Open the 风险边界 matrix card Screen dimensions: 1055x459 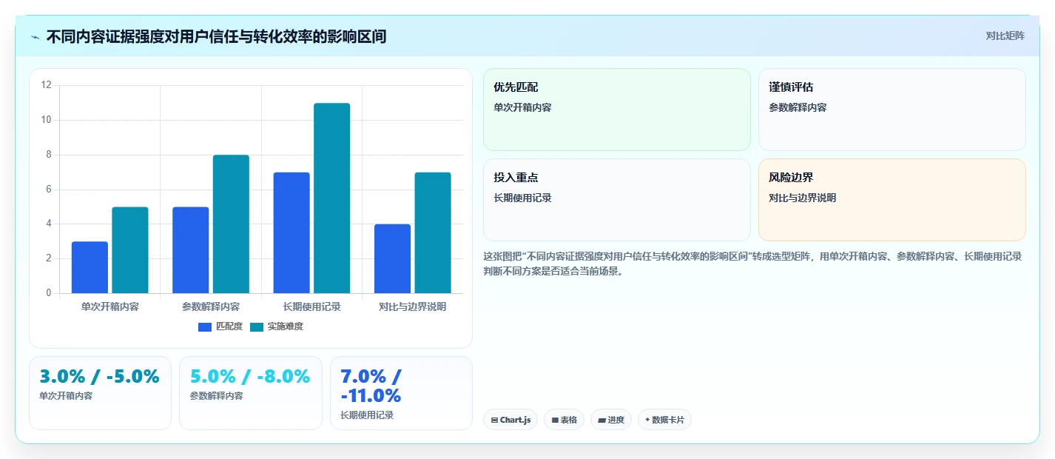click(892, 200)
